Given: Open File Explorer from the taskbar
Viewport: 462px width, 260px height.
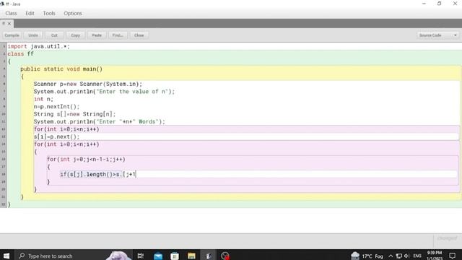Looking at the screenshot, I should tap(191, 256).
